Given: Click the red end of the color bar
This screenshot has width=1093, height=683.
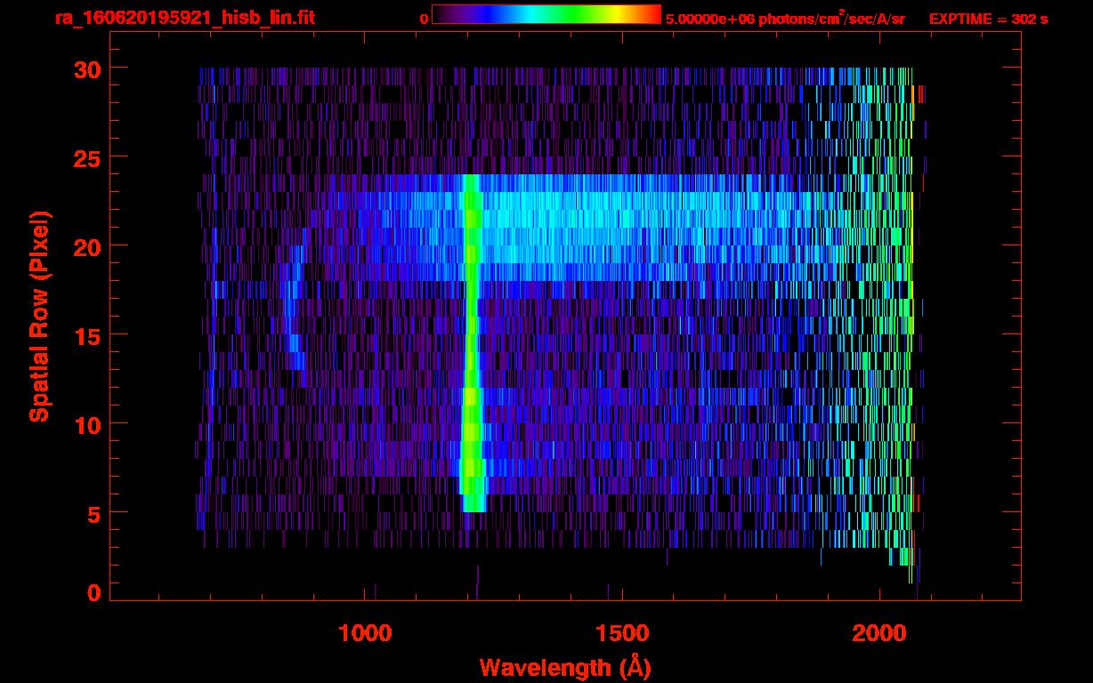Looking at the screenshot, I should point(652,15).
